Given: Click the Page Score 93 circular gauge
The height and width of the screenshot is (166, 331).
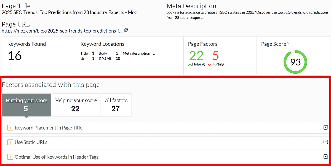Looking at the screenshot, I should pyautogui.click(x=295, y=62).
